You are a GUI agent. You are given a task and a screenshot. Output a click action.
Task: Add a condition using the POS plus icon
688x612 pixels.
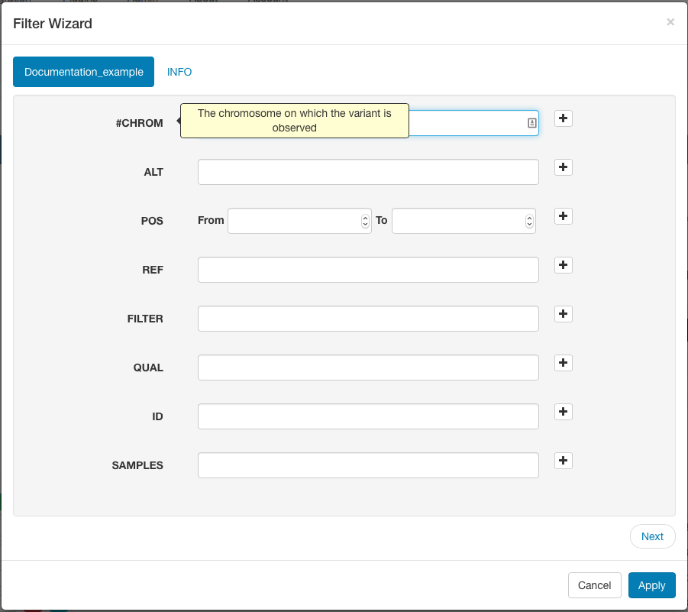tap(563, 216)
